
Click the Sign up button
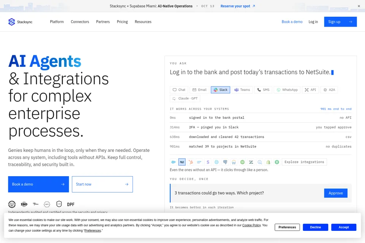[340, 22]
